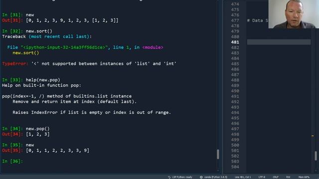Screen dimensions: 319x179
Task: Click the empty In [36] console prompt
Action: tap(12, 161)
